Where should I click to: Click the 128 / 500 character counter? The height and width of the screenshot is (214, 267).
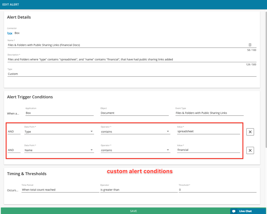pos(251,65)
